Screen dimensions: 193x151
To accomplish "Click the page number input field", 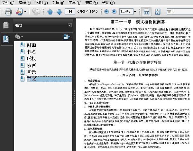I will 70,12.
